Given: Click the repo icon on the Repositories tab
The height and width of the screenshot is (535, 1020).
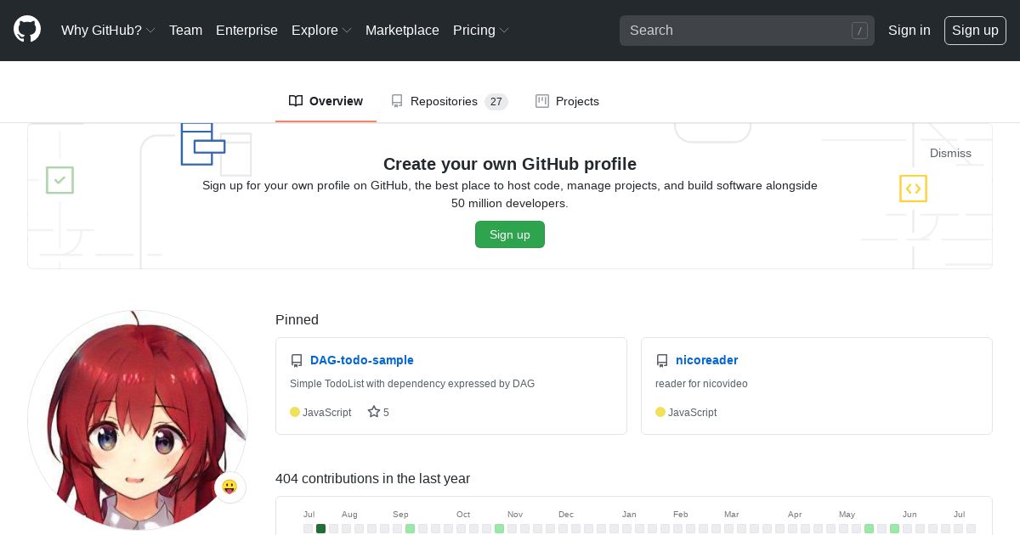Looking at the screenshot, I should coord(397,101).
